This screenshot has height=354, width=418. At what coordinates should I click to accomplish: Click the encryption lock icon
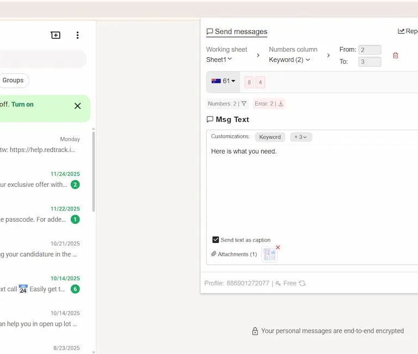pos(255,331)
